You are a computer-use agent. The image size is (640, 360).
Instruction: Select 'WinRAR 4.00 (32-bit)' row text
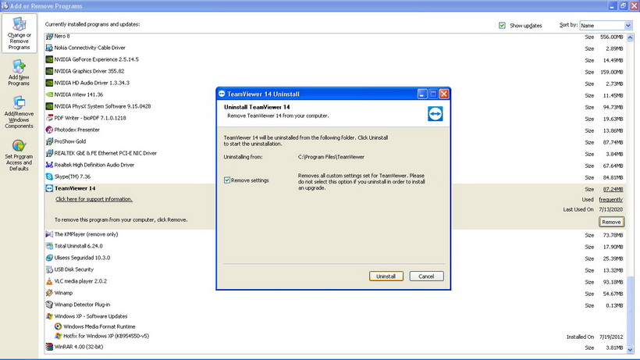[x=79, y=347]
